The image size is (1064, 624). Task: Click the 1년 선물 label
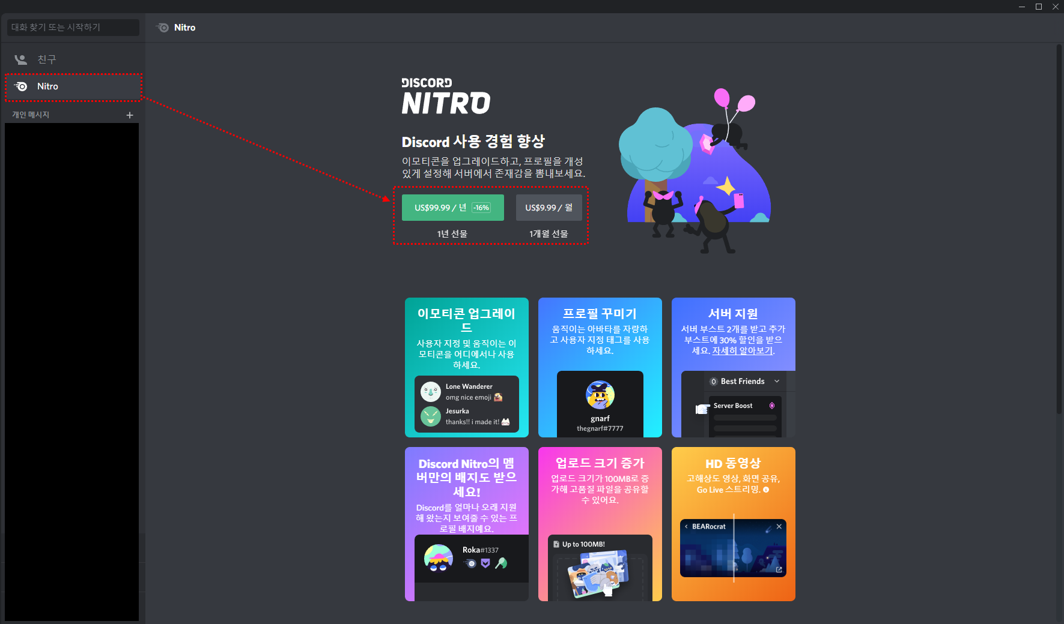click(452, 233)
